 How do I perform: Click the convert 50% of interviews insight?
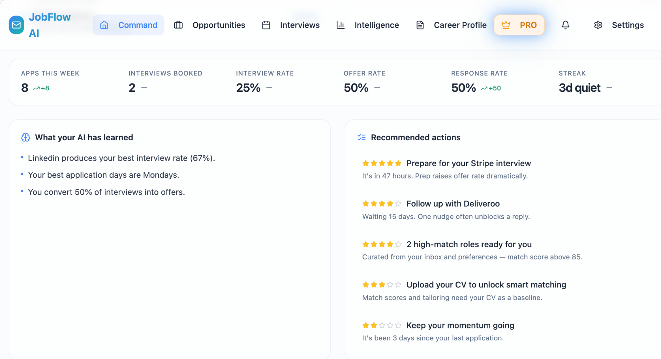[106, 192]
